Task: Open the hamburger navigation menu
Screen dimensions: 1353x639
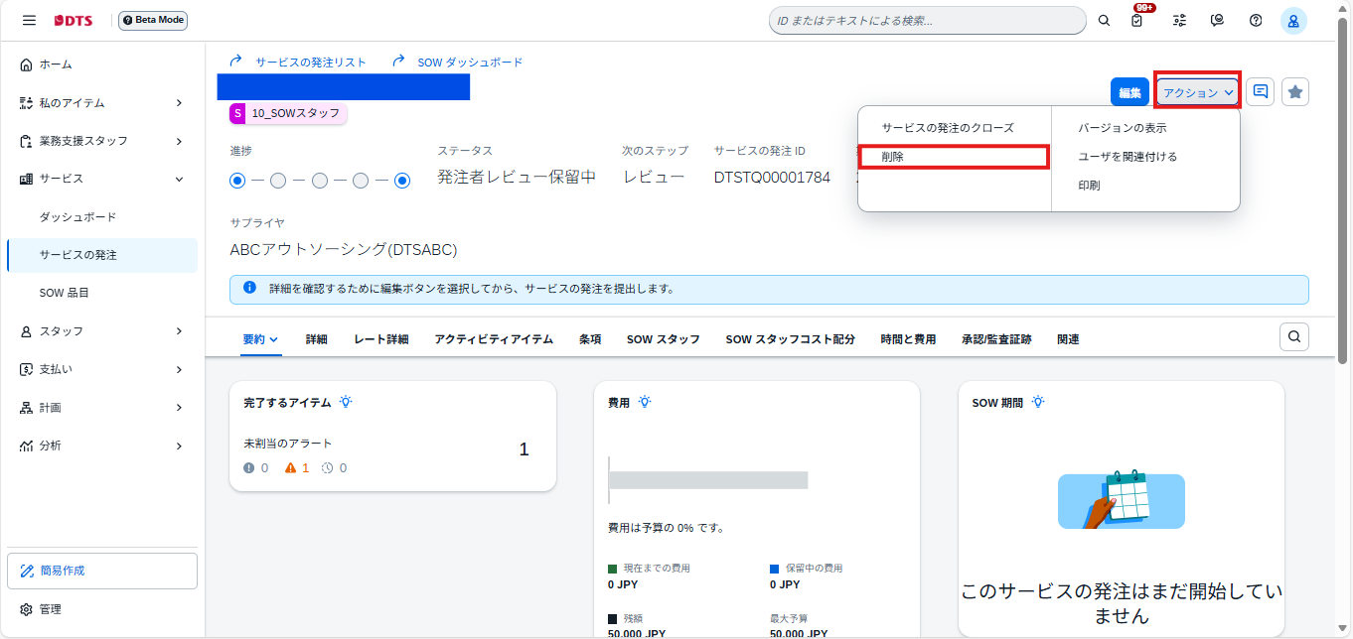Action: coord(29,20)
